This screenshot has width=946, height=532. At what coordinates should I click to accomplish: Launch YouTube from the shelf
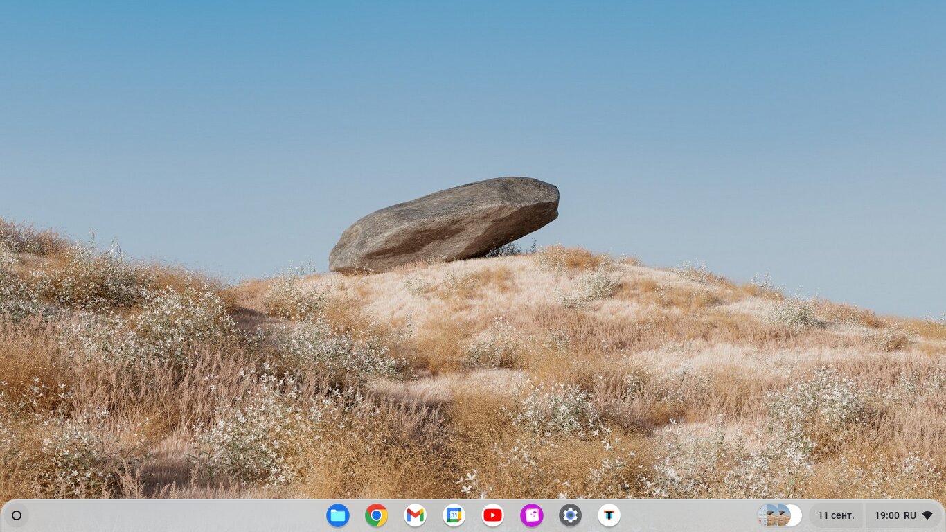[x=493, y=515]
